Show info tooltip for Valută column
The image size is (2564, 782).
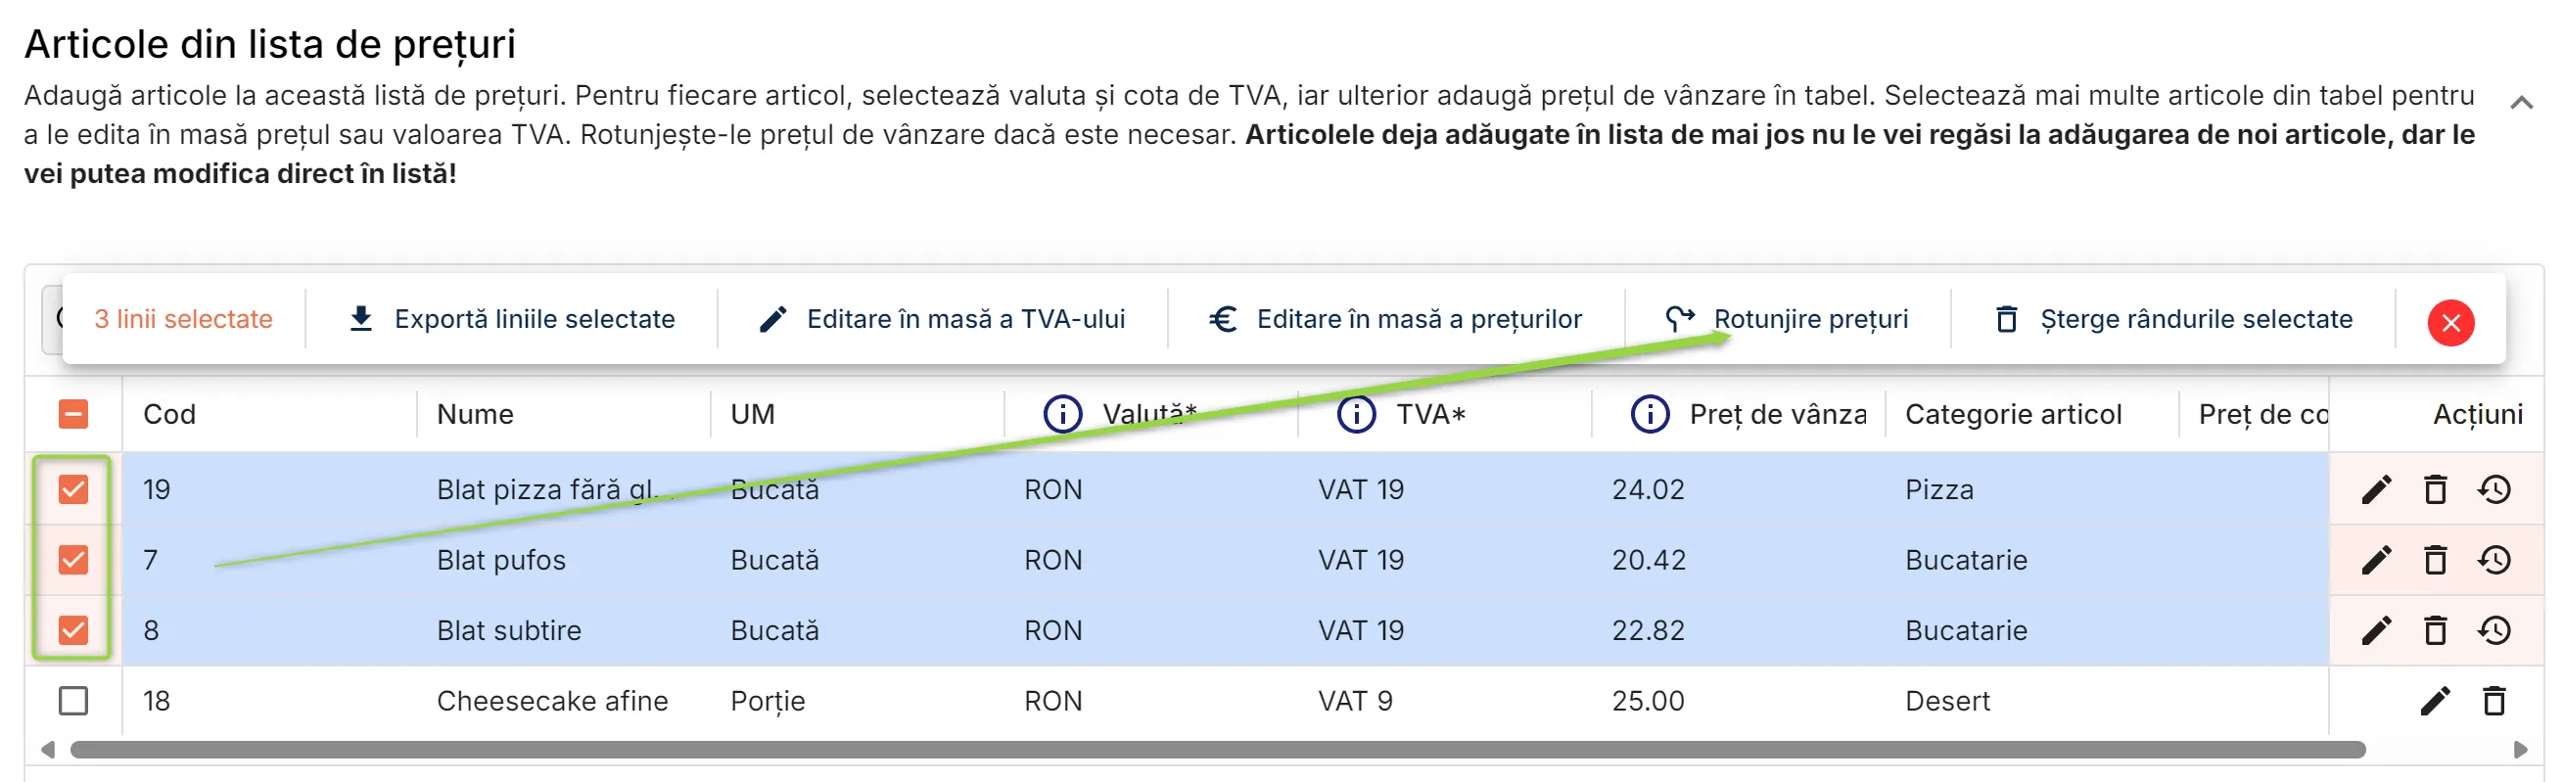coord(1062,414)
